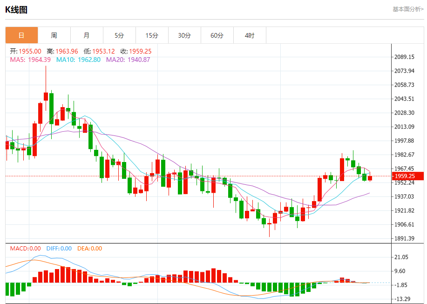Click the MA20: 1940.87 label
This screenshot has height=304, width=427.
click(128, 60)
